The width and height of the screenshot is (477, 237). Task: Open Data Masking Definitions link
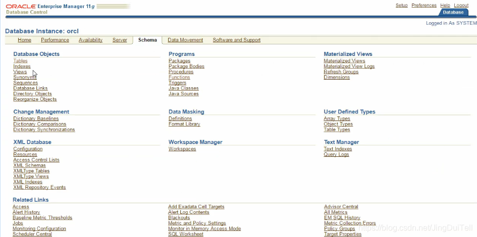click(x=180, y=118)
